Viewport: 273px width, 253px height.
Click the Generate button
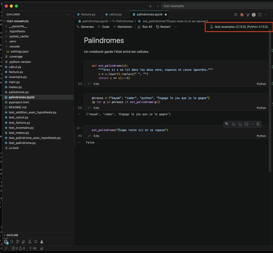tap(85, 27)
